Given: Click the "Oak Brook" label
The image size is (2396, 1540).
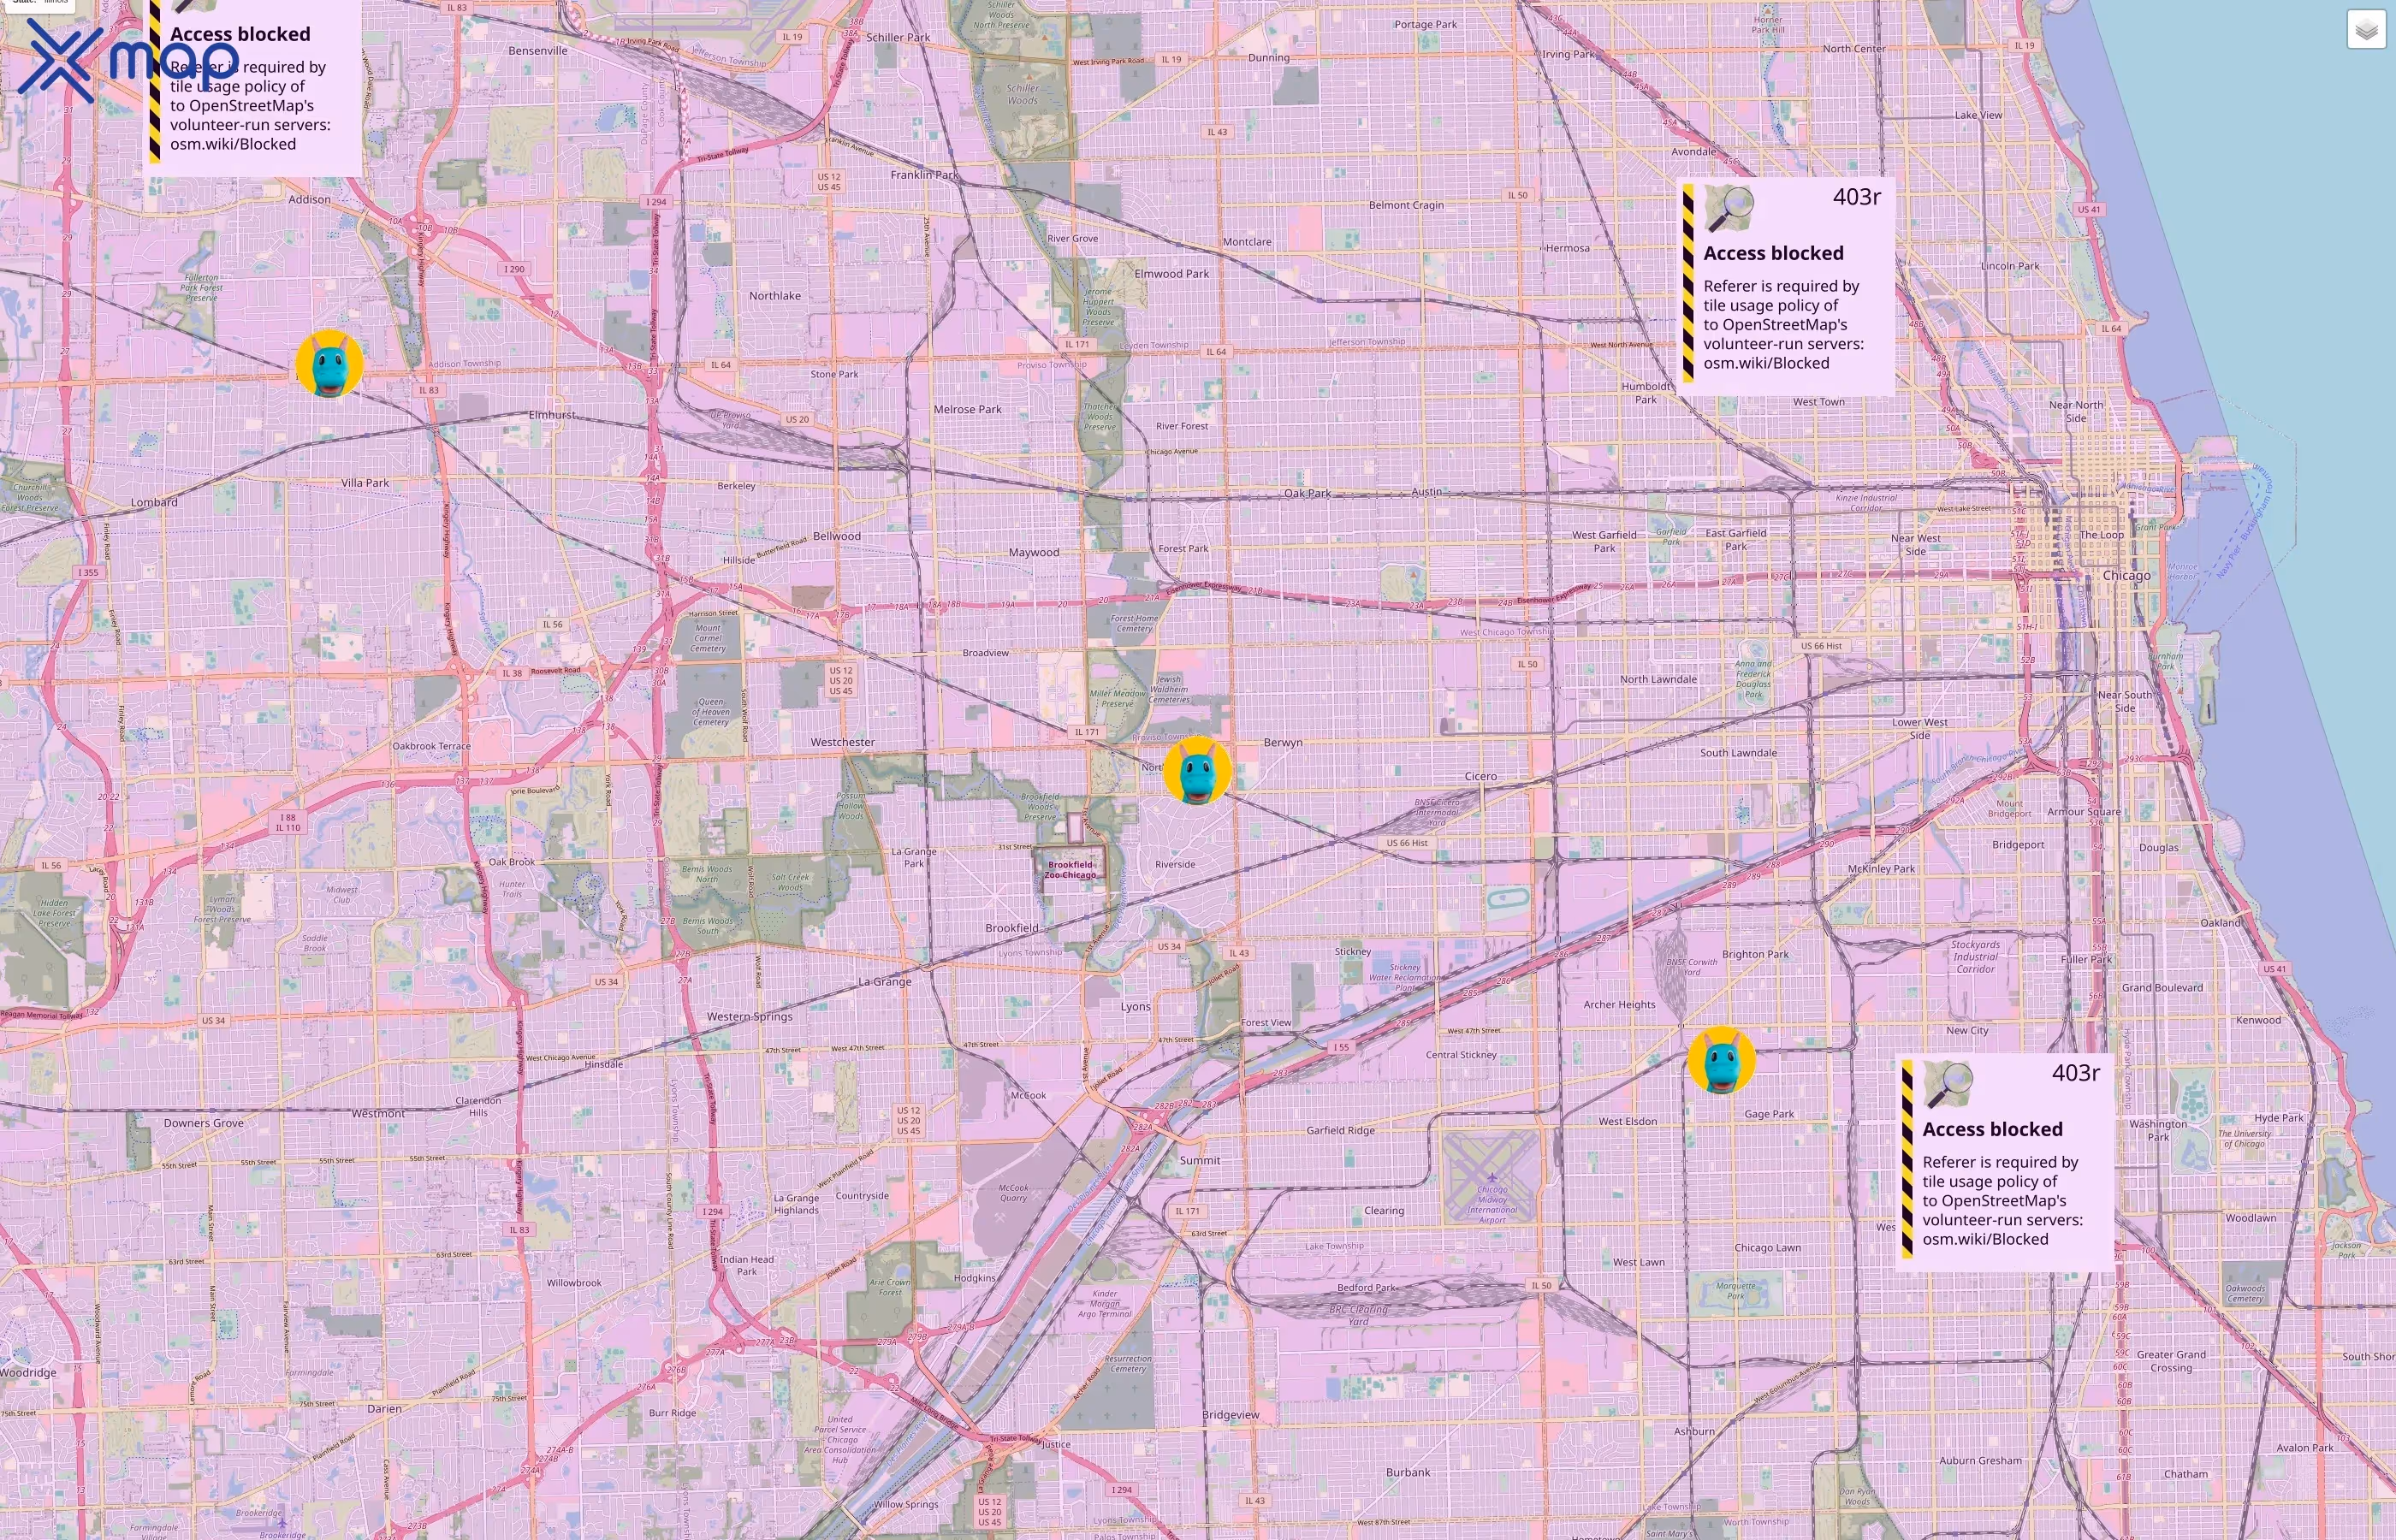Looking at the screenshot, I should tap(511, 862).
